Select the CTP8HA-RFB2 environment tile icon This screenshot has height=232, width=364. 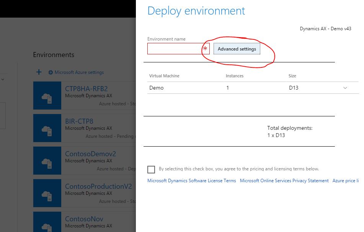[47, 95]
